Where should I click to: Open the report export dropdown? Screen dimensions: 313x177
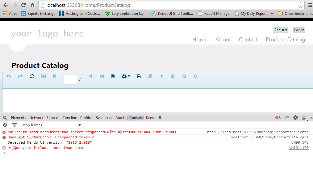pos(126,76)
